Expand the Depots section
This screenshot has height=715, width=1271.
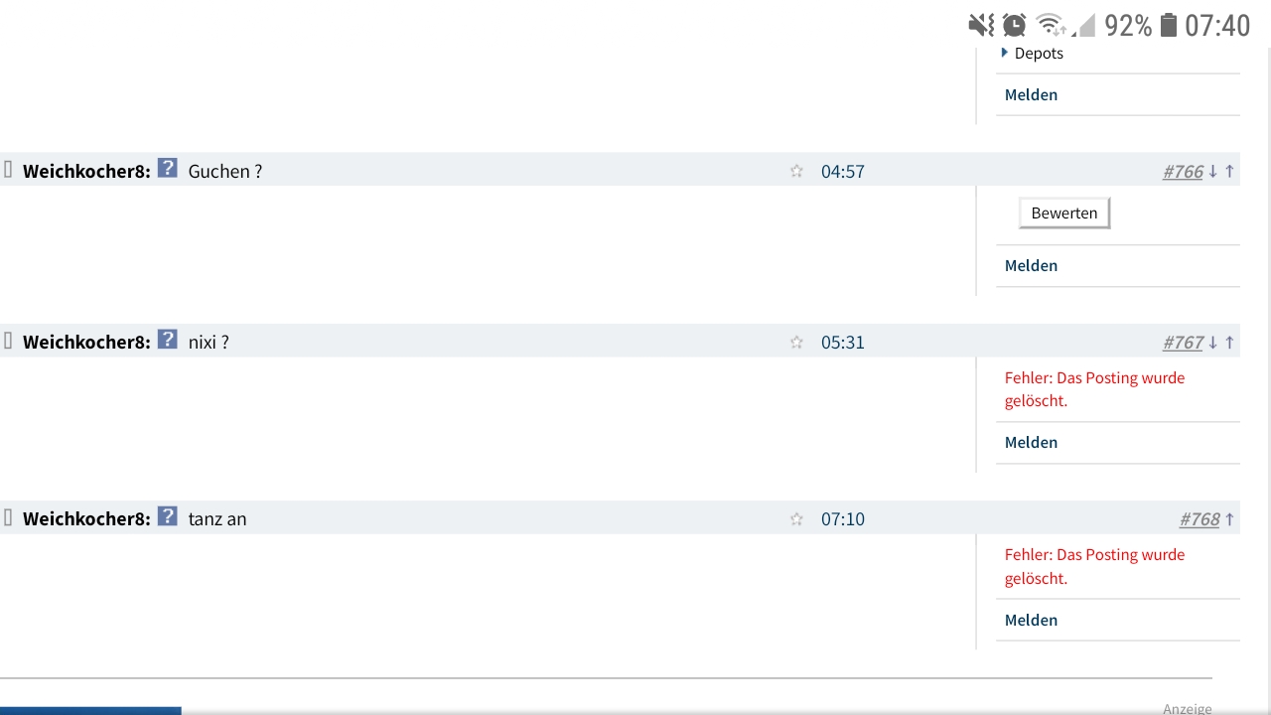pyautogui.click(x=1038, y=53)
